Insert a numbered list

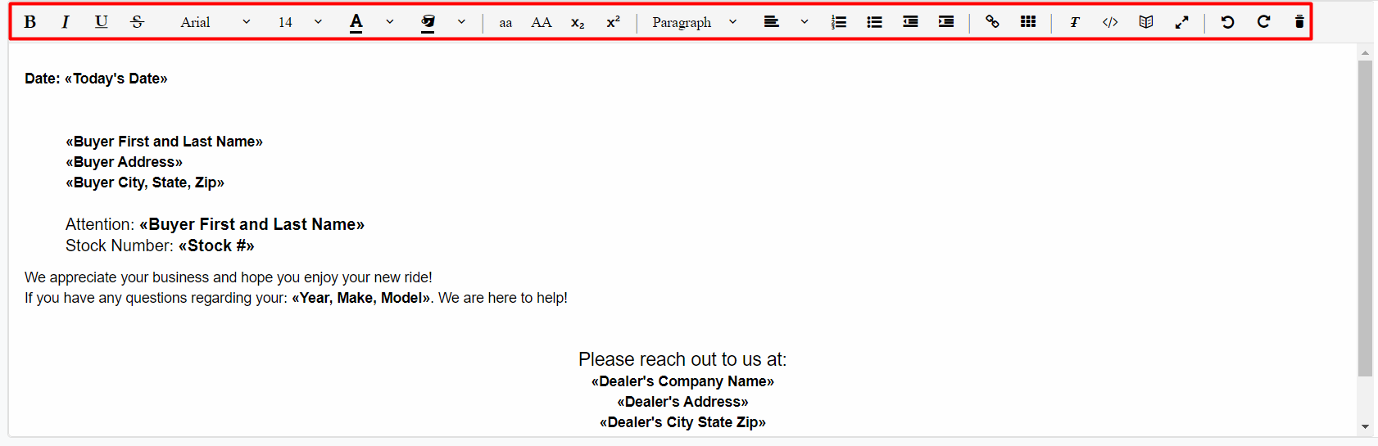[x=839, y=22]
